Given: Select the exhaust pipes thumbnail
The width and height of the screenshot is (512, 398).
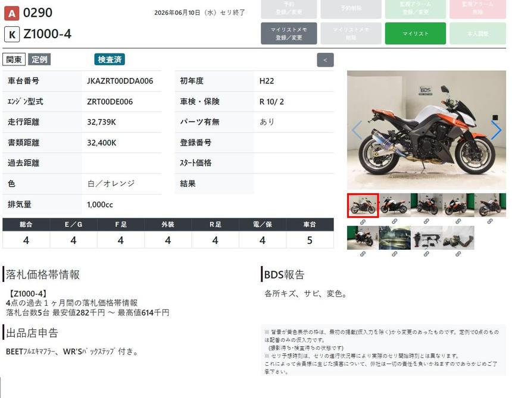Looking at the screenshot, I should coord(458,238).
